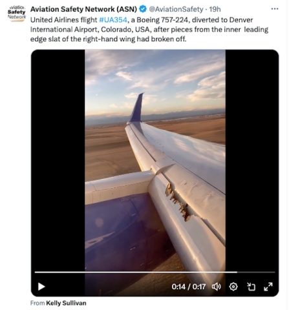Click the winglet in the video frame

coord(136,108)
